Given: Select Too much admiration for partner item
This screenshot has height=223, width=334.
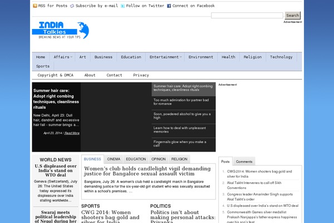Looking at the screenshot, I should pyautogui.click(x=183, y=102).
